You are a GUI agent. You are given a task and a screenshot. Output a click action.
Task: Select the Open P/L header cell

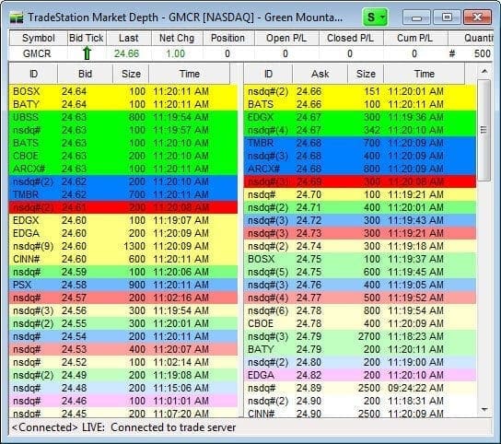[286, 38]
